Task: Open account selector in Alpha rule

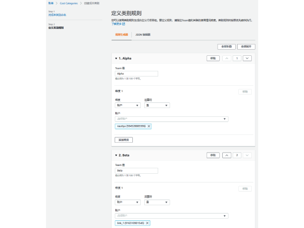Action: pyautogui.click(x=172, y=119)
